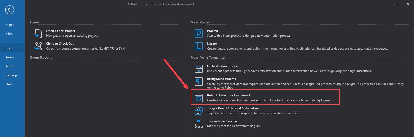Open the Tools tab
The image size is (414, 137).
[10, 66]
